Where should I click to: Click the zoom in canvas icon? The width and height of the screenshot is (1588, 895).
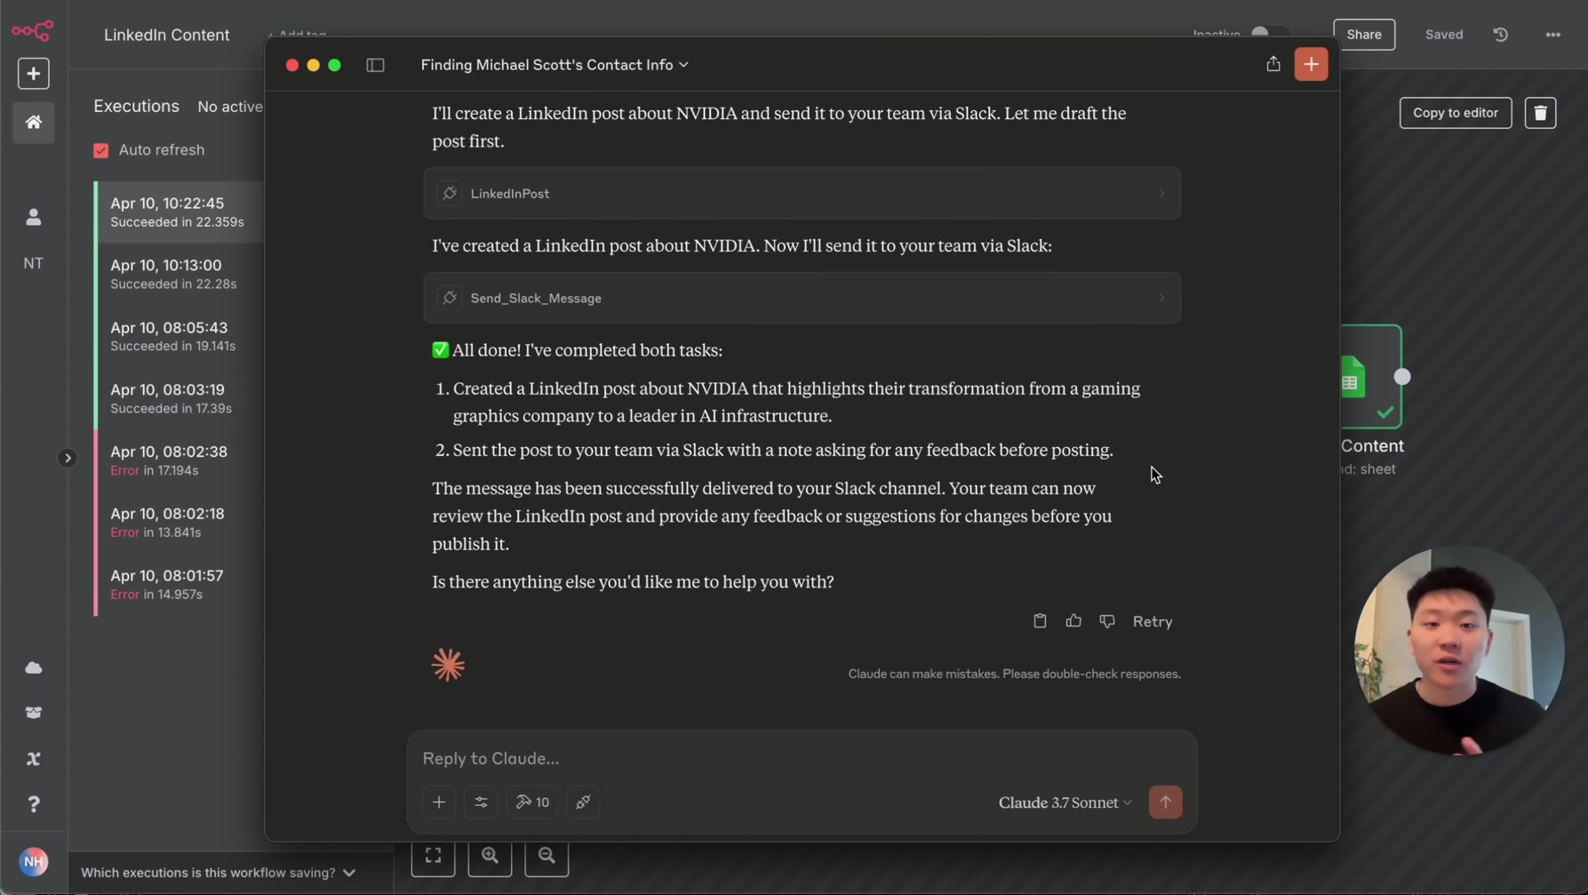pyautogui.click(x=490, y=856)
